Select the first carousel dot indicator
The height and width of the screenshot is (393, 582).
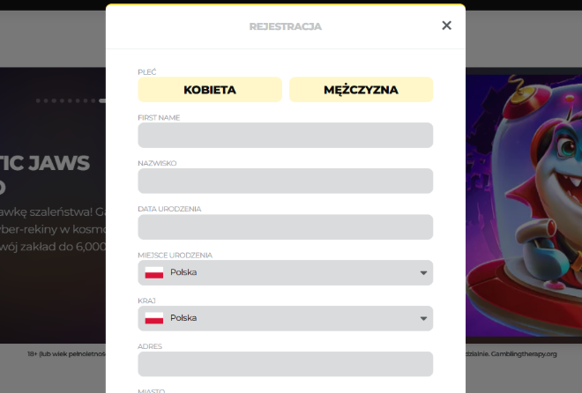(x=38, y=100)
